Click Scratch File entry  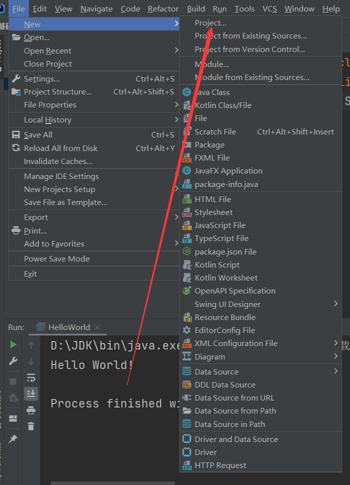(x=261, y=132)
